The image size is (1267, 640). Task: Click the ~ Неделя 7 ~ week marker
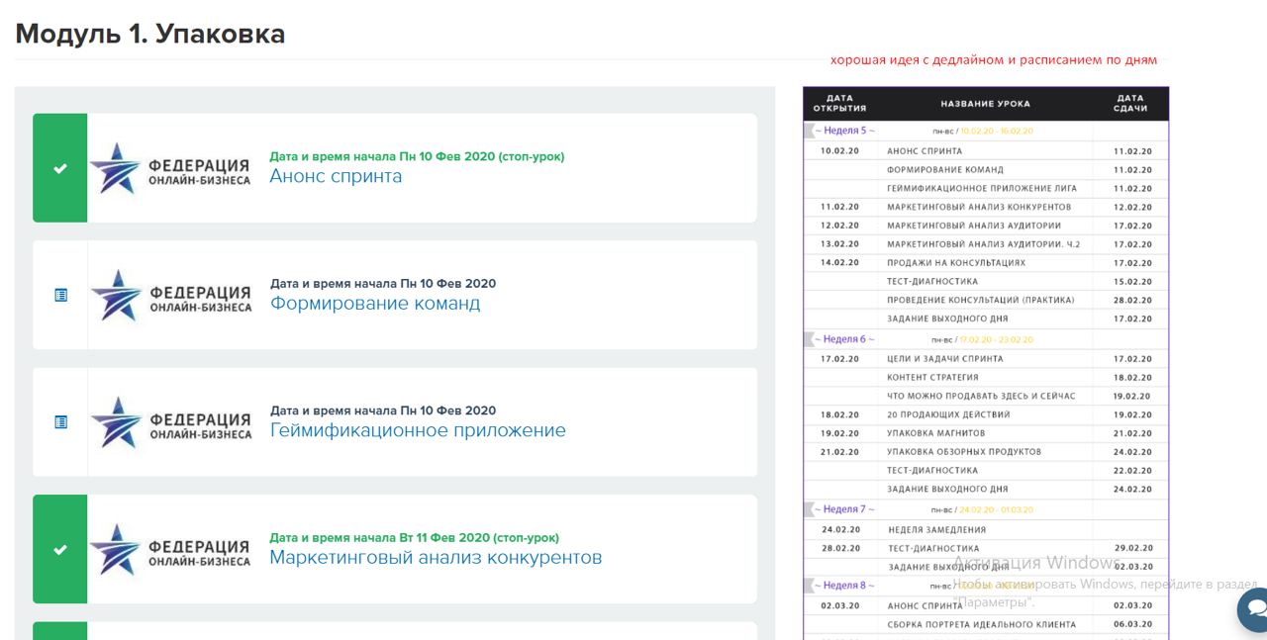click(x=845, y=509)
